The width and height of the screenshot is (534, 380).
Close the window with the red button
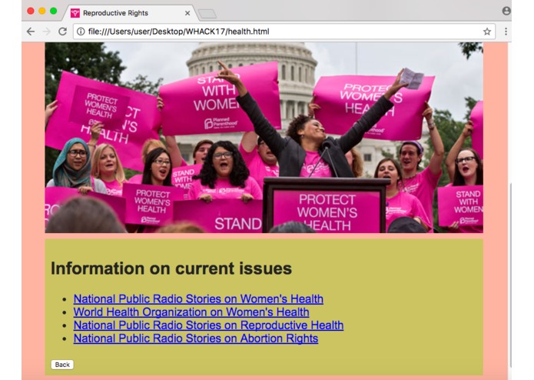(31, 11)
